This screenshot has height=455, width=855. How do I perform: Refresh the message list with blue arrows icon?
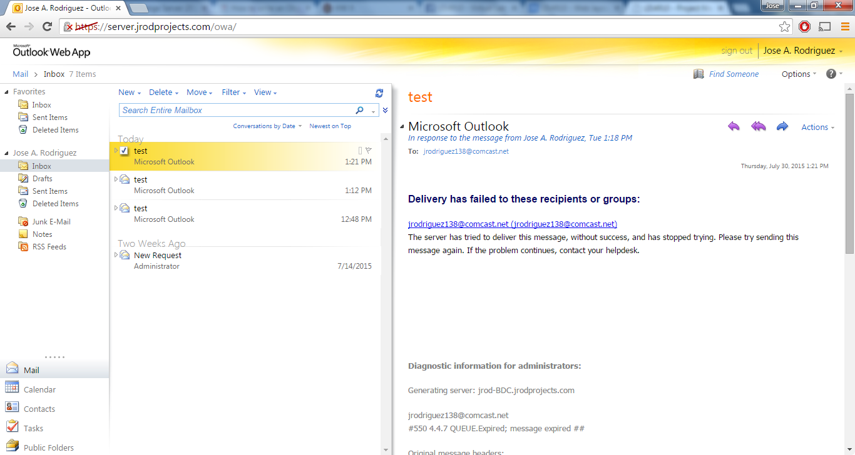point(379,92)
